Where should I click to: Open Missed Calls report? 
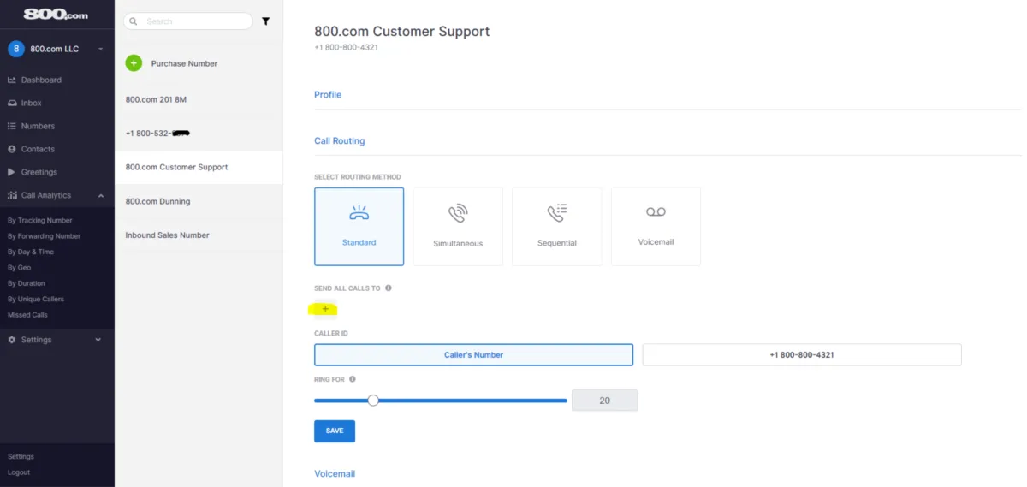[x=28, y=315]
